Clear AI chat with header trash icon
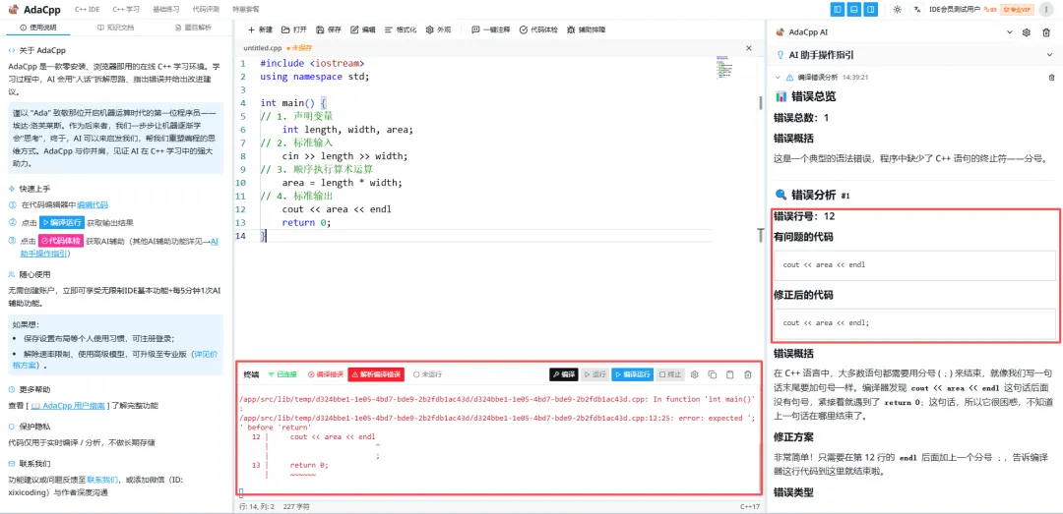Screen dimensions: 1063x514 point(1046,31)
